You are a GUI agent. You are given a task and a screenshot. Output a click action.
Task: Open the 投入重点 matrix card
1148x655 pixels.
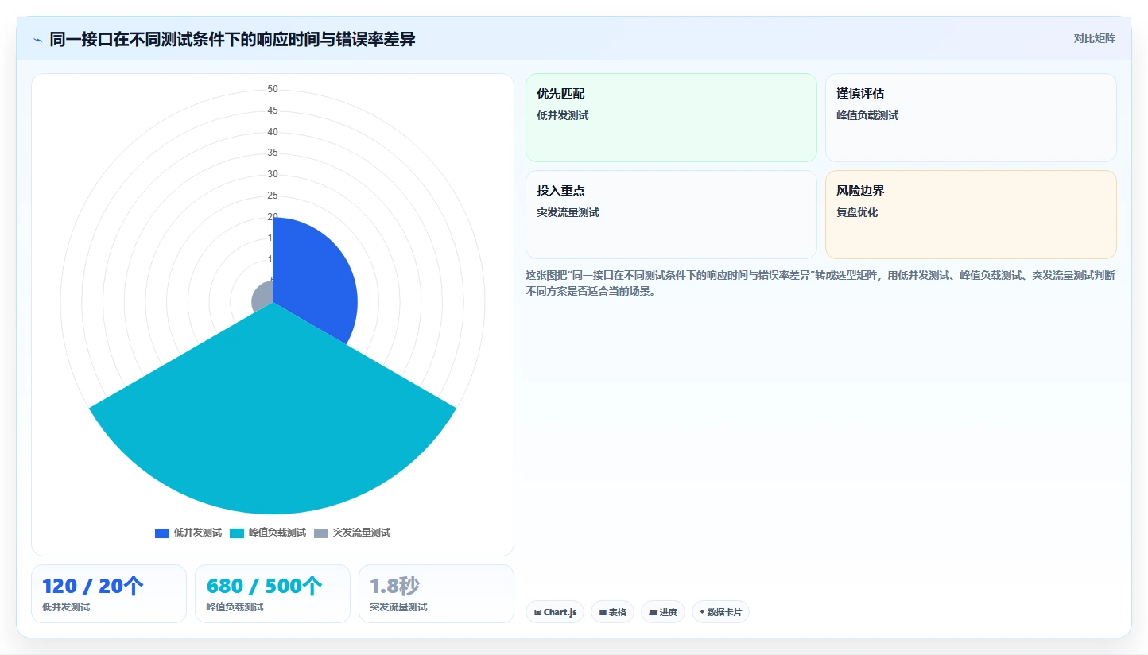671,215
